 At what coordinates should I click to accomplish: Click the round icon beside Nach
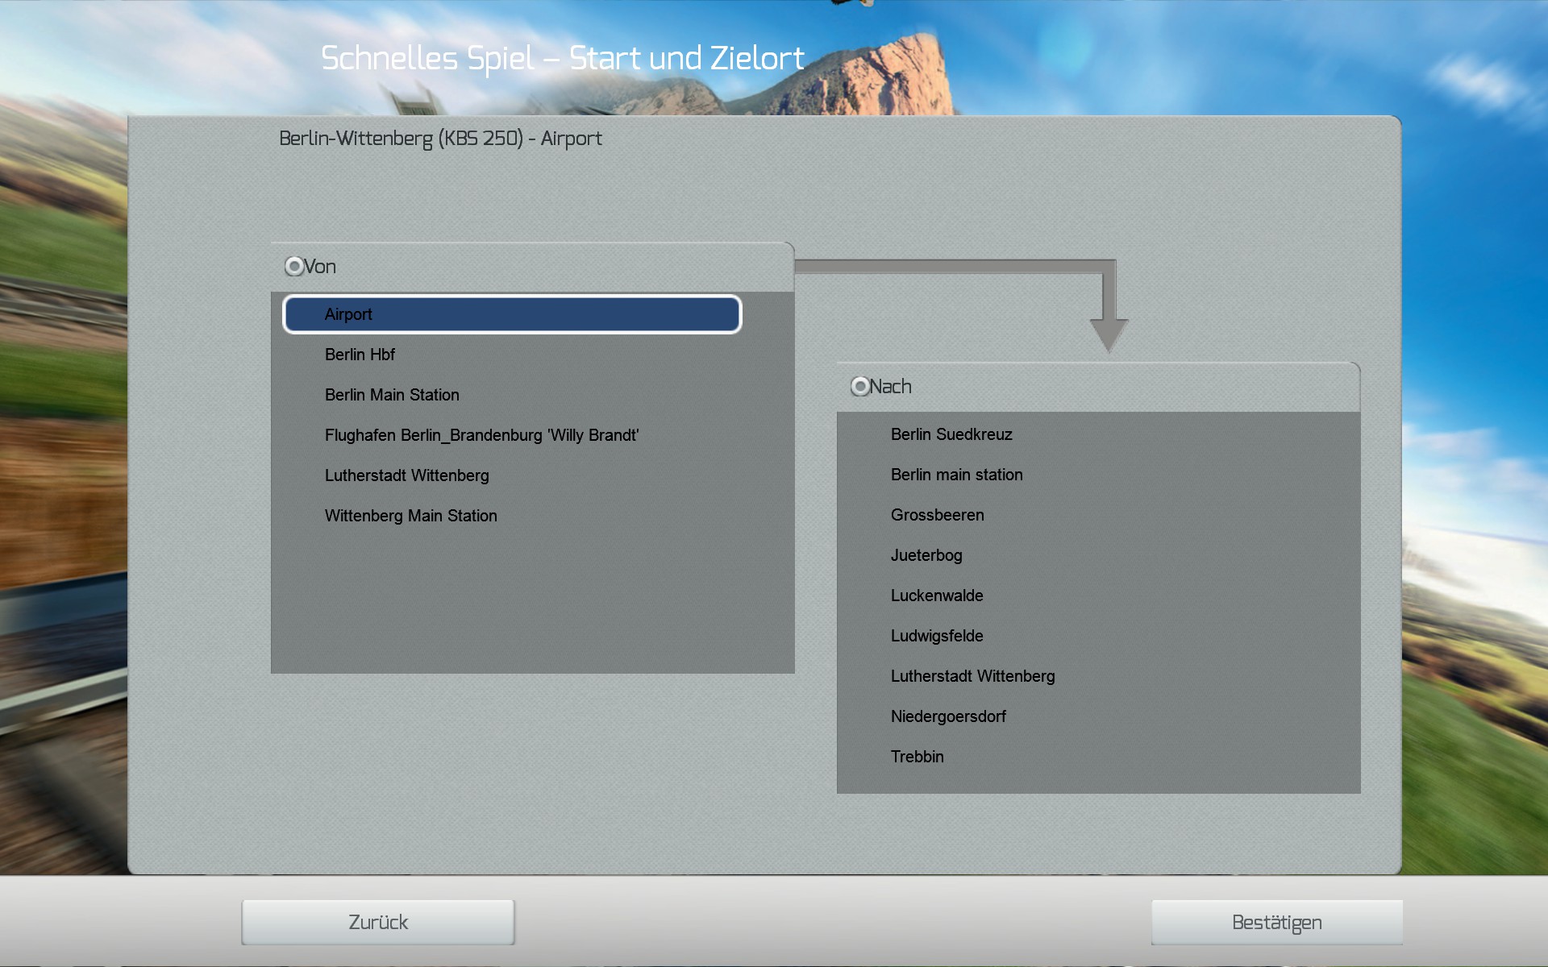(x=860, y=387)
